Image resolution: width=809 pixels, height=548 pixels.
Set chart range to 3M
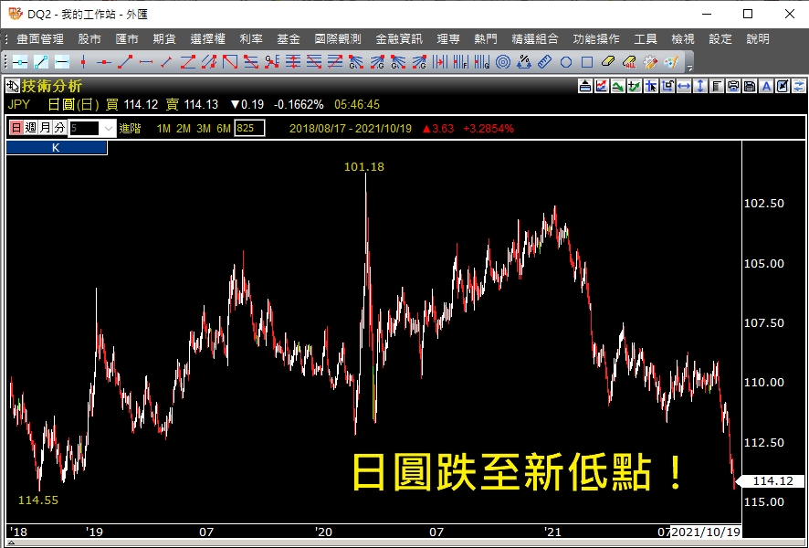[x=203, y=129]
